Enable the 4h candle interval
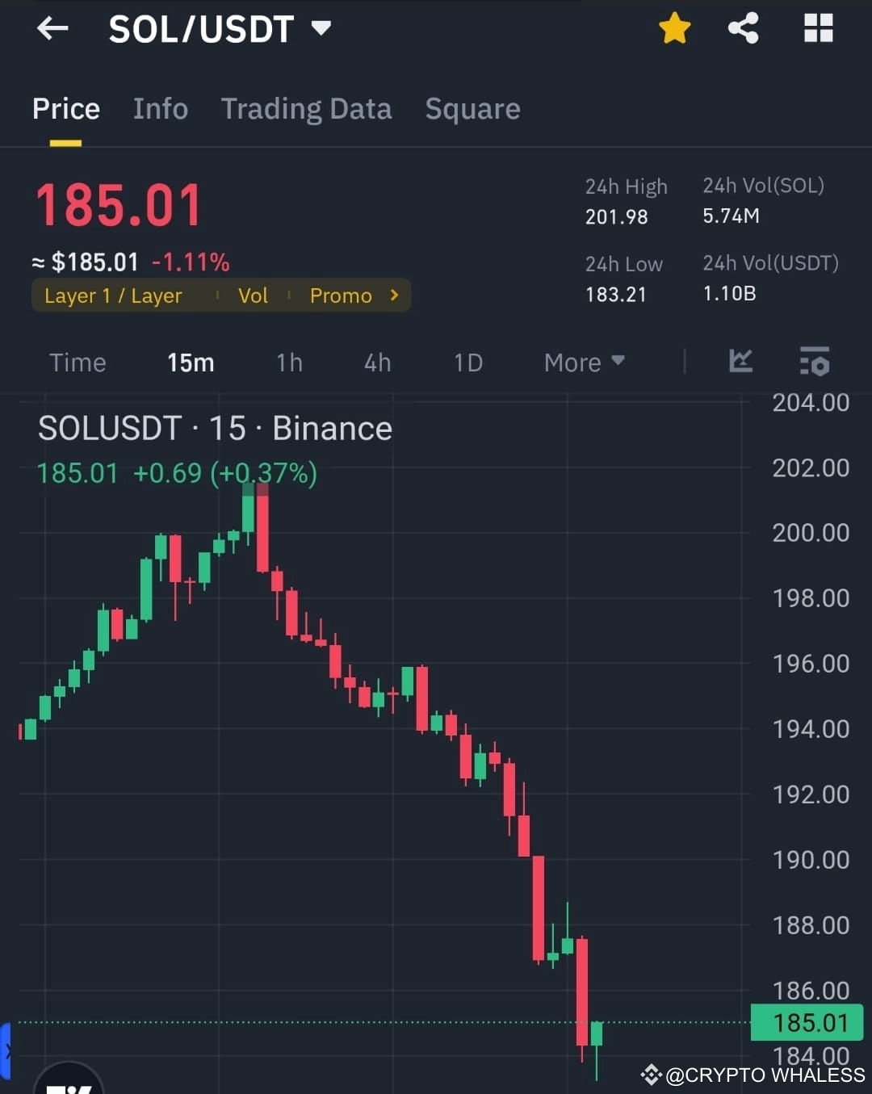 point(376,363)
